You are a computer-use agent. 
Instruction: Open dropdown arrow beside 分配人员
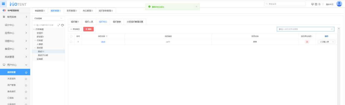pos(333,42)
